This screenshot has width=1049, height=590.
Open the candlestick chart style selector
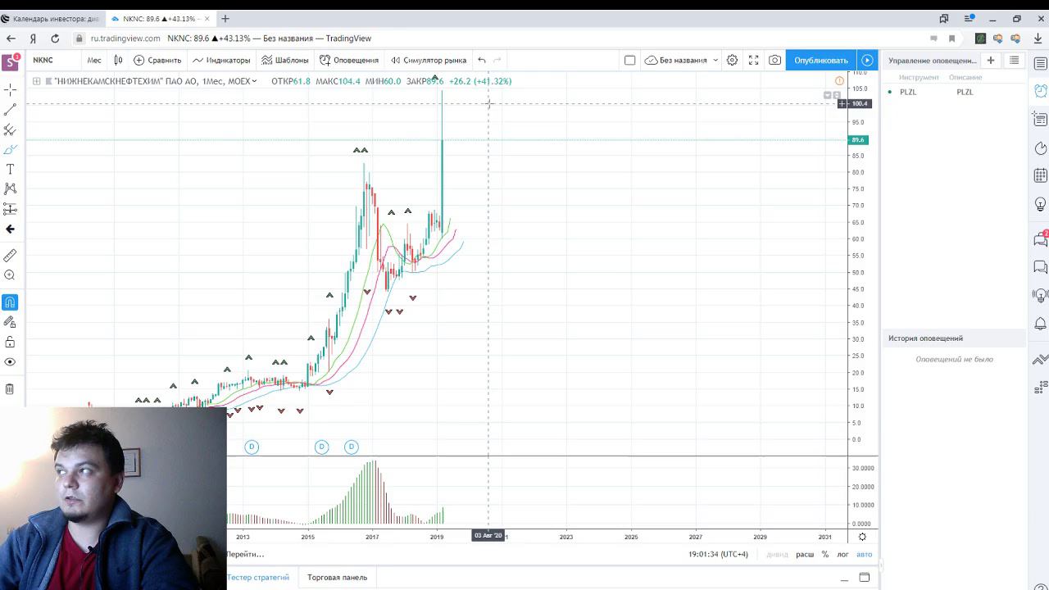point(118,60)
